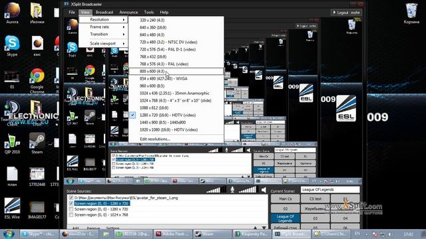Screen dimensions: 426x239
Task: Open the Tools menu
Action: (x=149, y=12)
